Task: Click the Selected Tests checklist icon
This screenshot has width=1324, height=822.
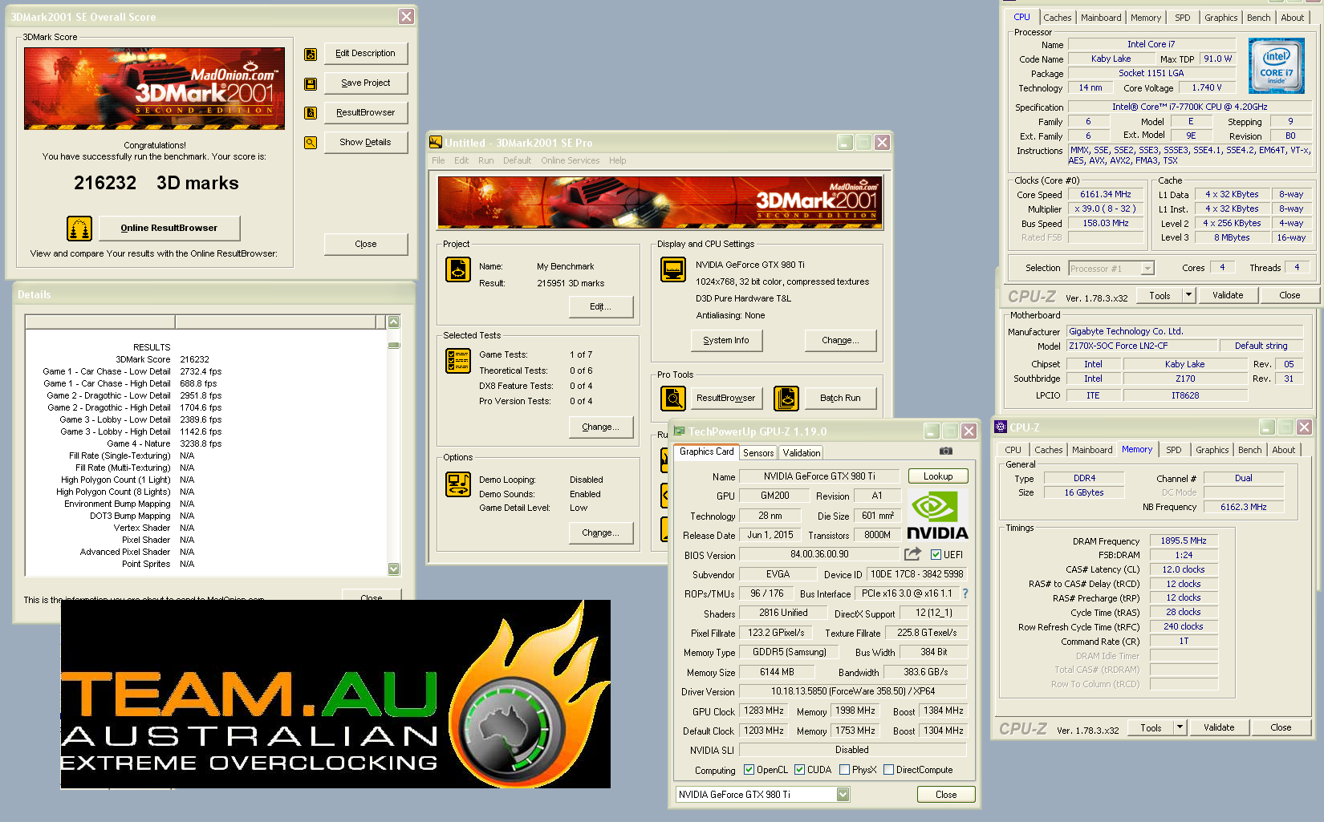Action: click(458, 361)
